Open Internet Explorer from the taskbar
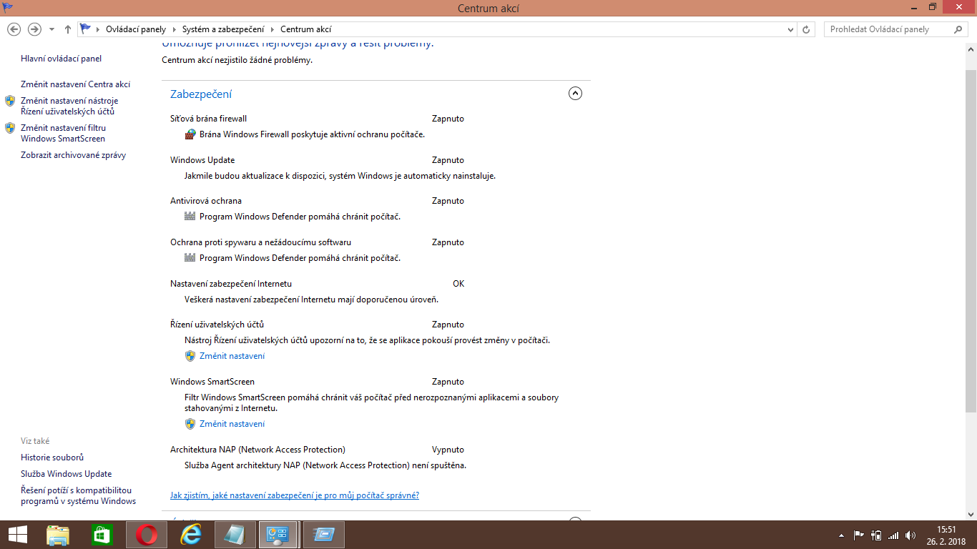 click(x=191, y=535)
